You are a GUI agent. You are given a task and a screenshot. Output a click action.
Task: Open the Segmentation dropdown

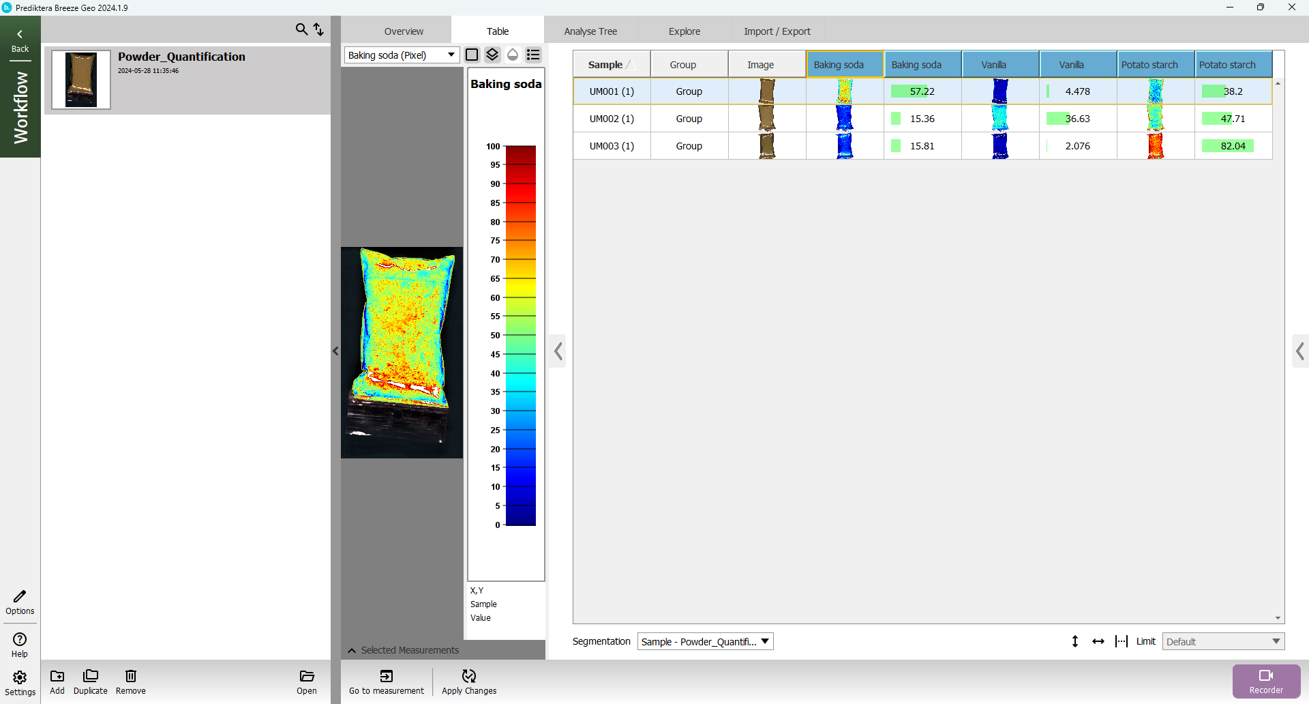point(705,641)
